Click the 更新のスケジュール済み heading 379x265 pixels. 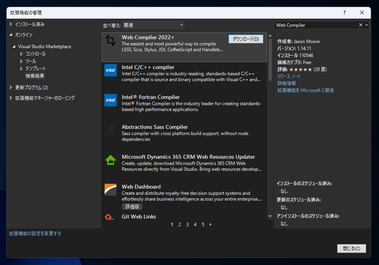[299, 200]
